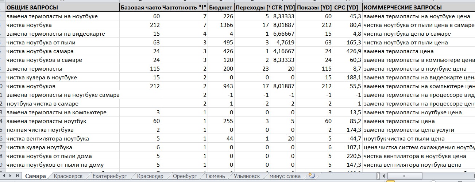Select the Показы [YD] header cell

point(314,8)
